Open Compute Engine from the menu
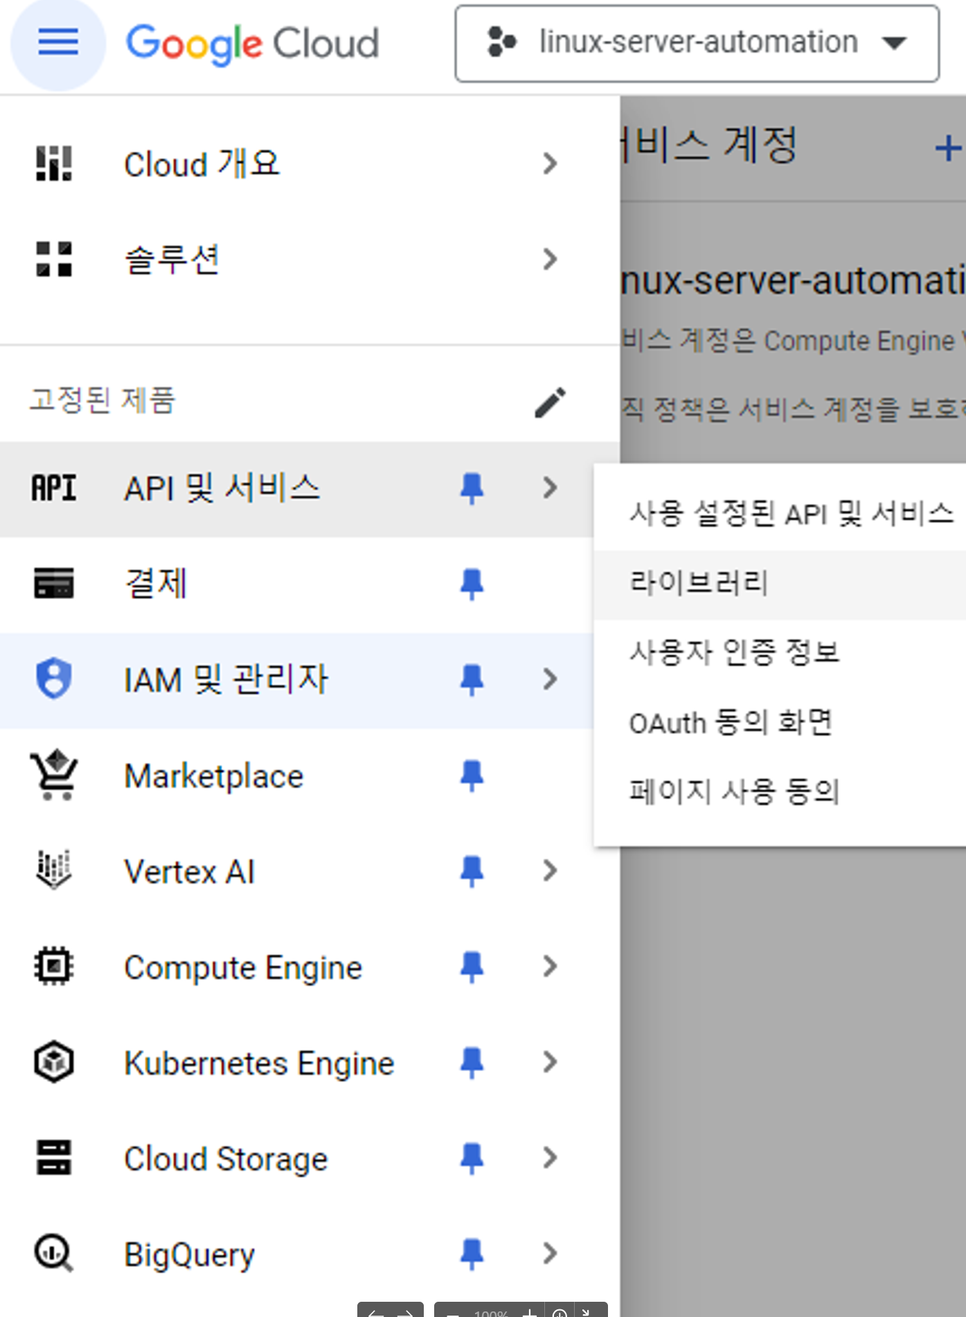This screenshot has height=1317, width=966. tap(243, 967)
